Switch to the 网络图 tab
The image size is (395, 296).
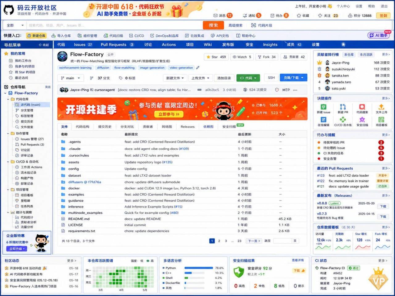coord(167,126)
